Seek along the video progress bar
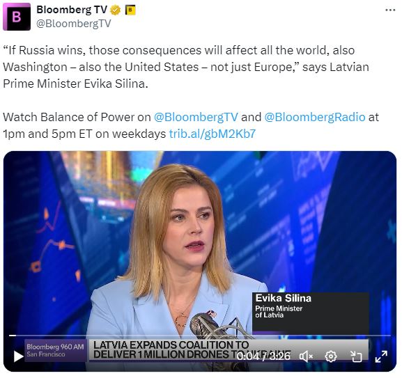402x378 pixels. coord(200,336)
